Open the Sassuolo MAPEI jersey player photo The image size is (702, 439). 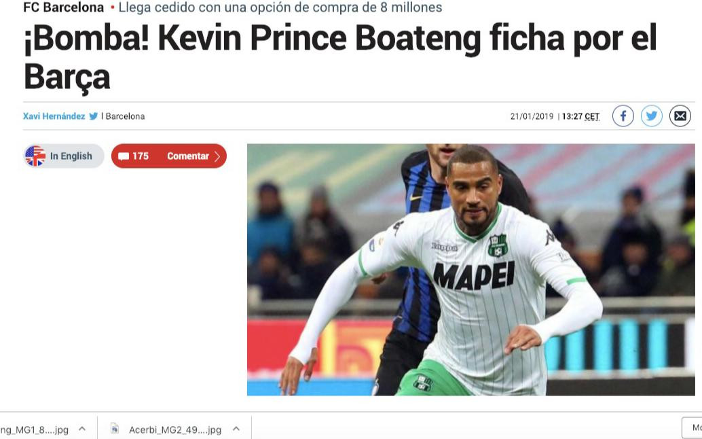click(x=471, y=270)
